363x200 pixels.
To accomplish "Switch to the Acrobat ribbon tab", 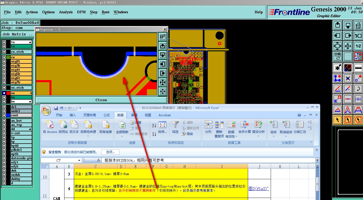I will (x=165, y=115).
